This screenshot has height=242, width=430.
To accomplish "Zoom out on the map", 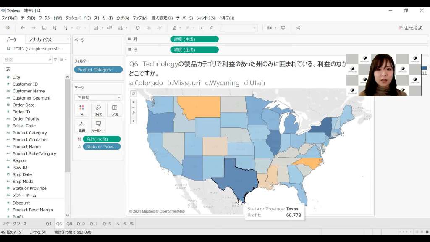I will coord(133,108).
